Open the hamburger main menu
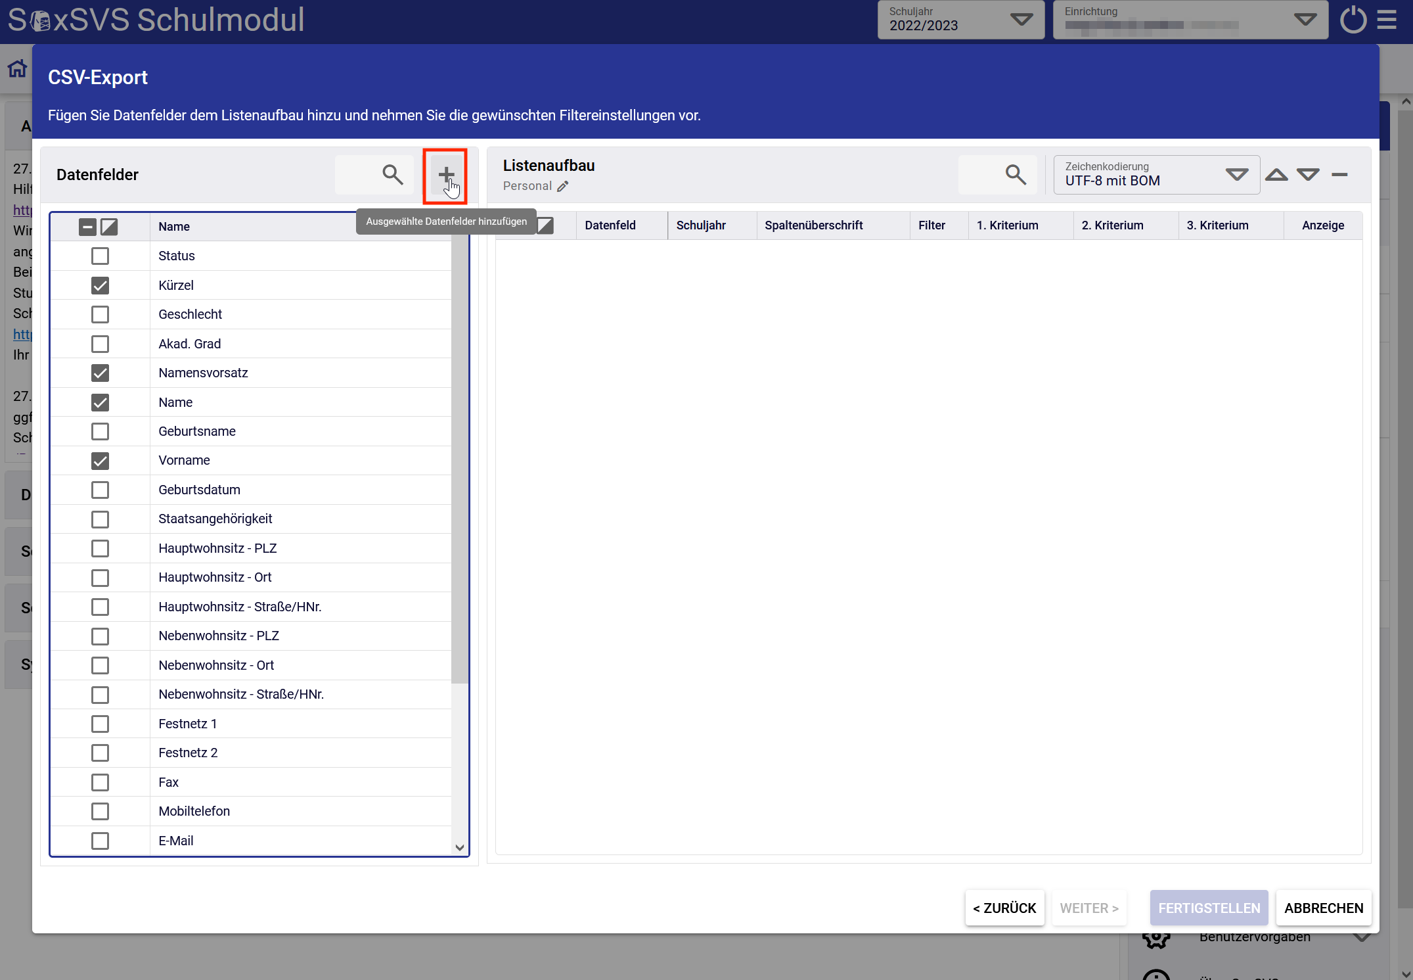1413x980 pixels. pos(1387,20)
